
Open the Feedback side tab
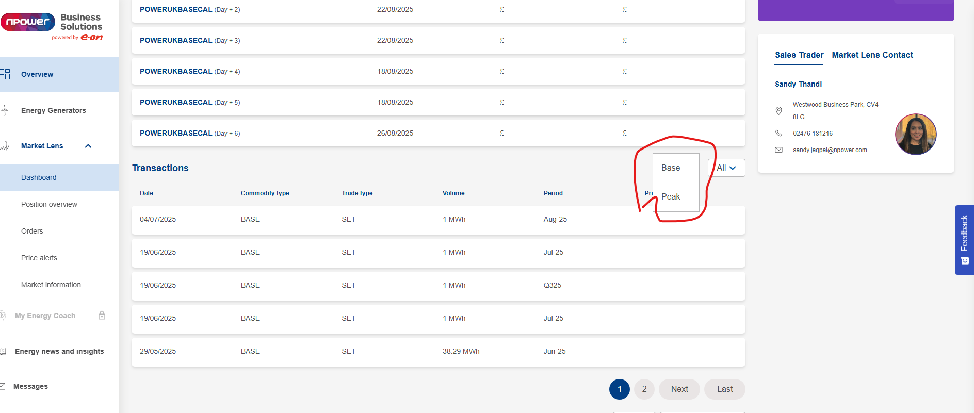964,240
